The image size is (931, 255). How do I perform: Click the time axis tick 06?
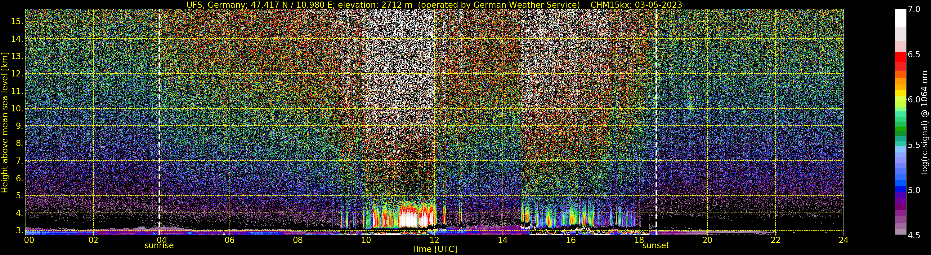(x=230, y=240)
